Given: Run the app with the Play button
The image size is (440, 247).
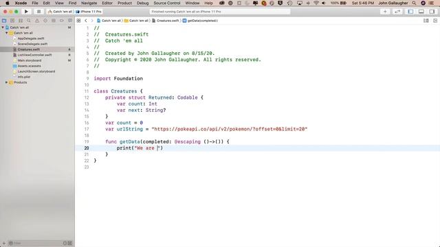Looking at the screenshot, I should 26,12.
